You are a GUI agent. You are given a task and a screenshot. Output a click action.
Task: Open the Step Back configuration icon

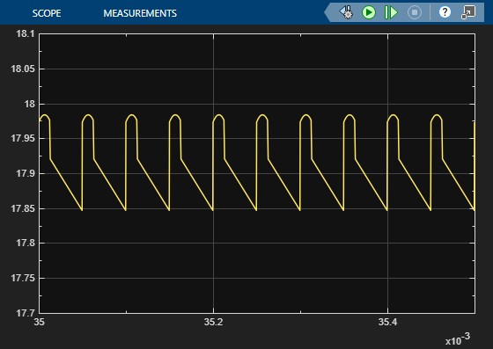tap(346, 12)
